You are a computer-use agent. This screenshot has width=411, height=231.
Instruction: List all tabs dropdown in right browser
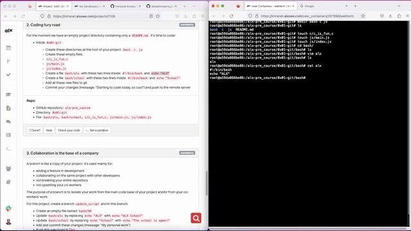pyautogui.click(x=399, y=6)
